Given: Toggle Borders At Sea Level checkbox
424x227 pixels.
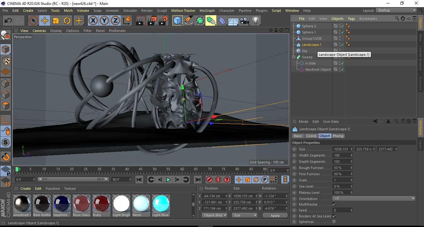Looking at the screenshot, I should 334,216.
